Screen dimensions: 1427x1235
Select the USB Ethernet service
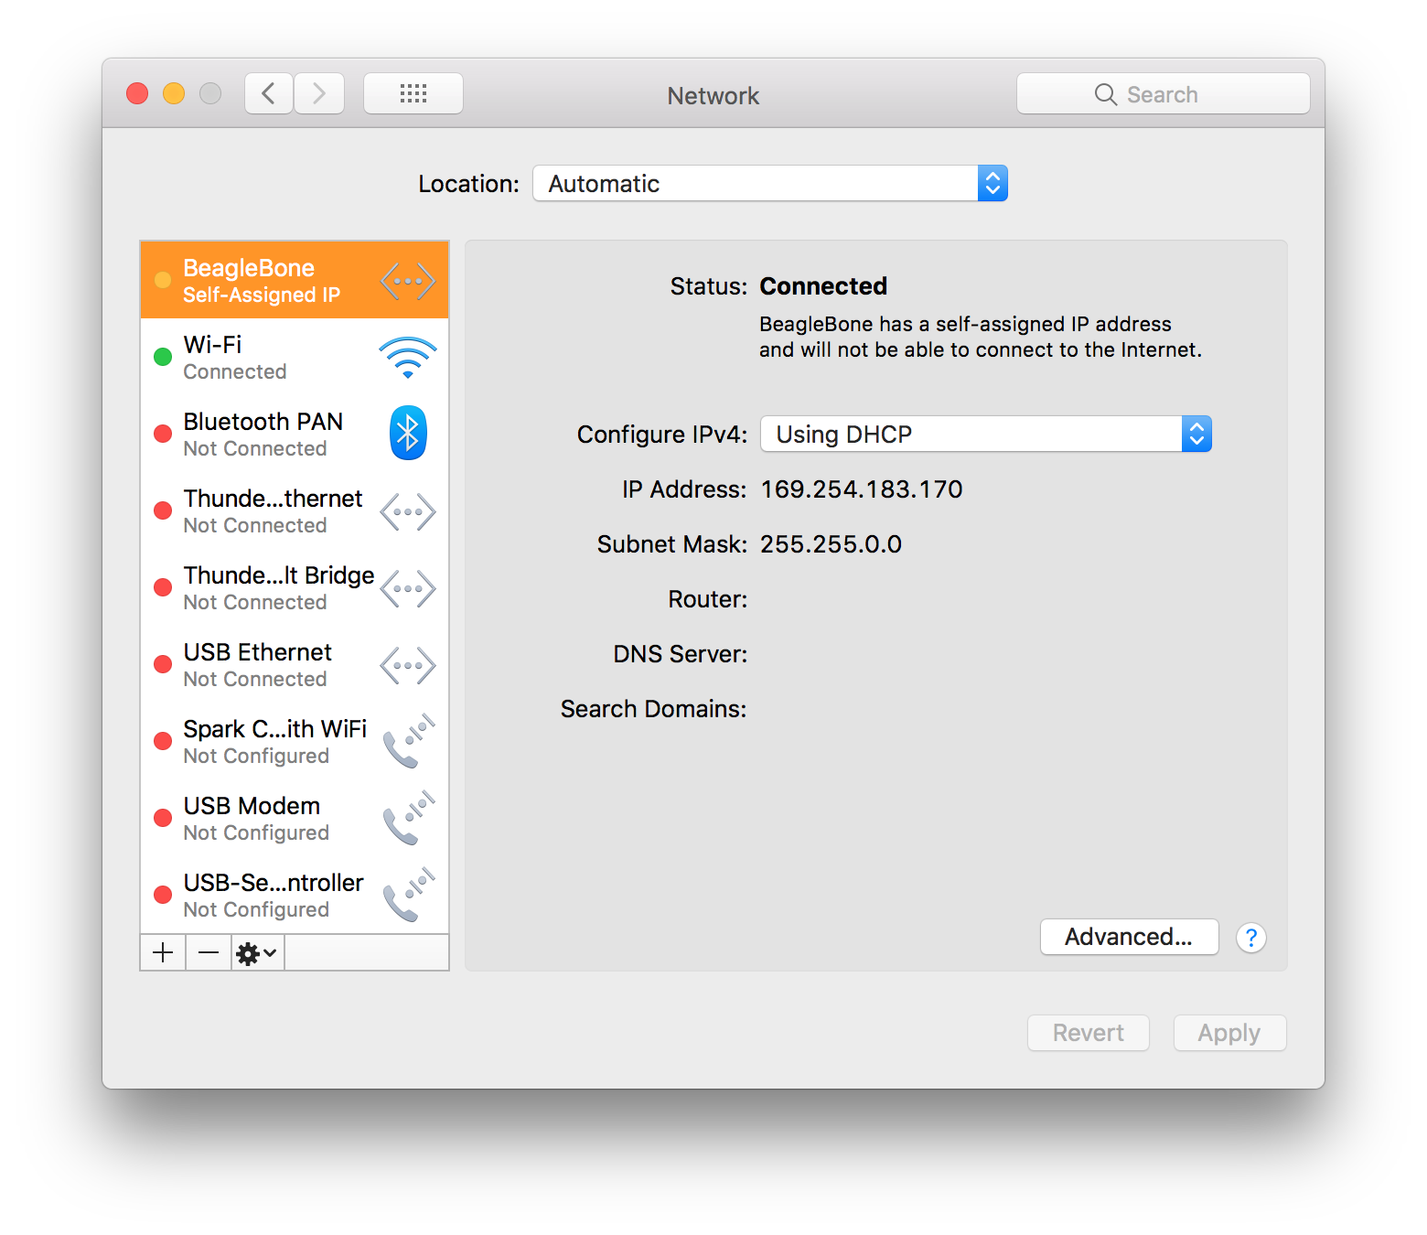[295, 664]
